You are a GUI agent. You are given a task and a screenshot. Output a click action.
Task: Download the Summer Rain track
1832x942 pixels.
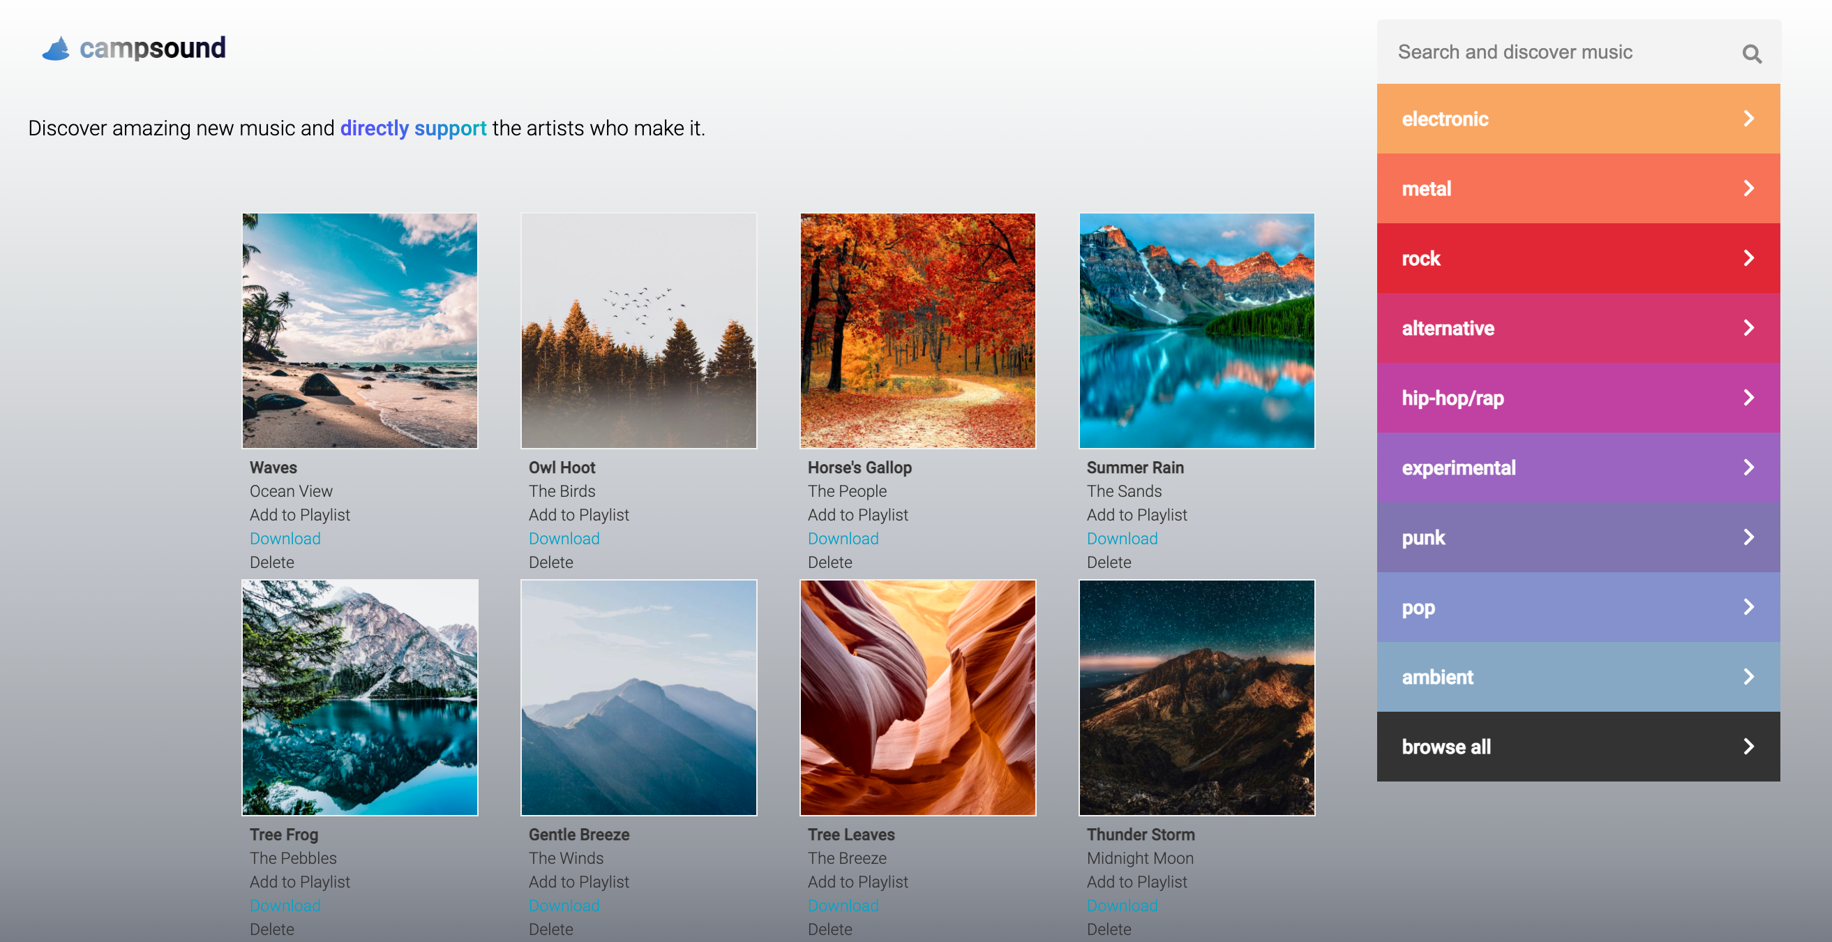(x=1123, y=539)
